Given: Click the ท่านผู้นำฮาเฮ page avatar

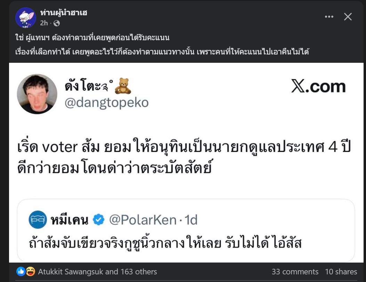Looking at the screenshot, I should [x=26, y=17].
